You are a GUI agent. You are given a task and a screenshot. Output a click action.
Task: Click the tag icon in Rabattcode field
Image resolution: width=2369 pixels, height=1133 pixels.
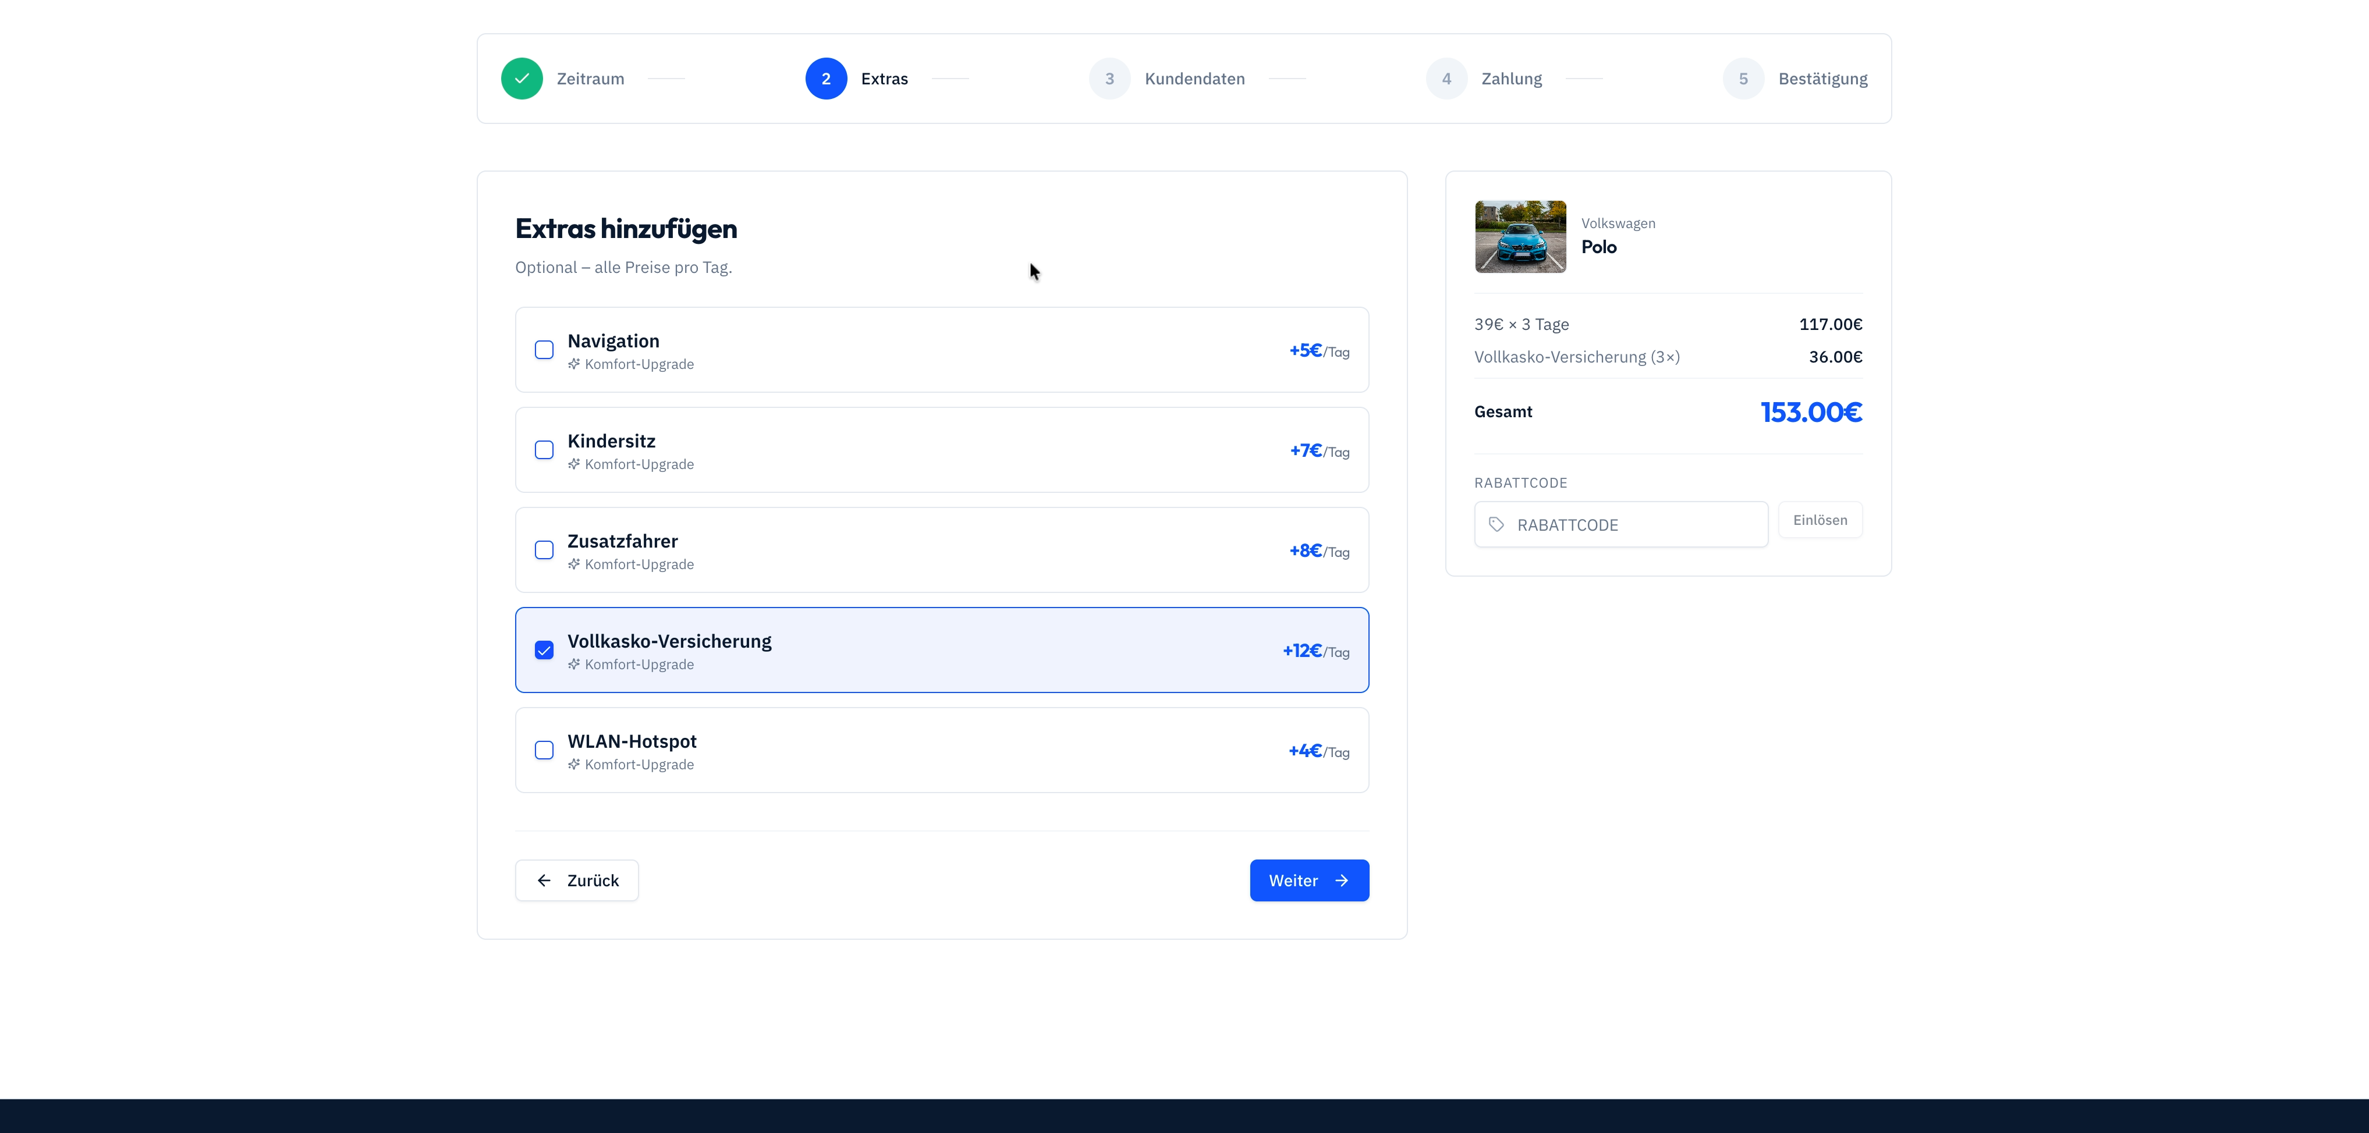[x=1496, y=524]
